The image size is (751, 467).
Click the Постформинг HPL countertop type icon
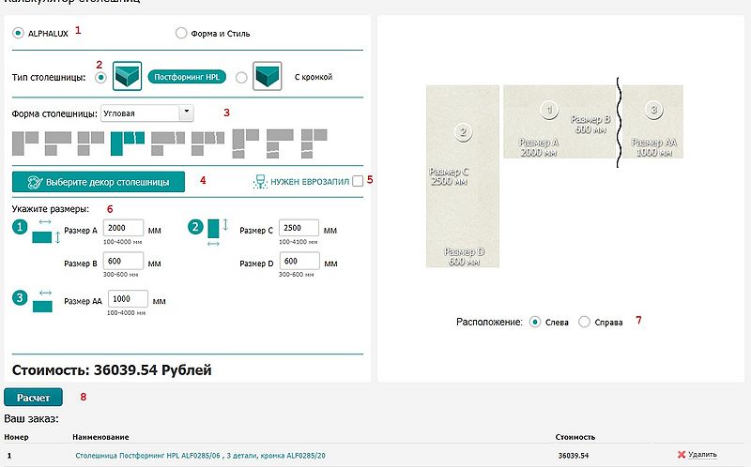point(127,77)
